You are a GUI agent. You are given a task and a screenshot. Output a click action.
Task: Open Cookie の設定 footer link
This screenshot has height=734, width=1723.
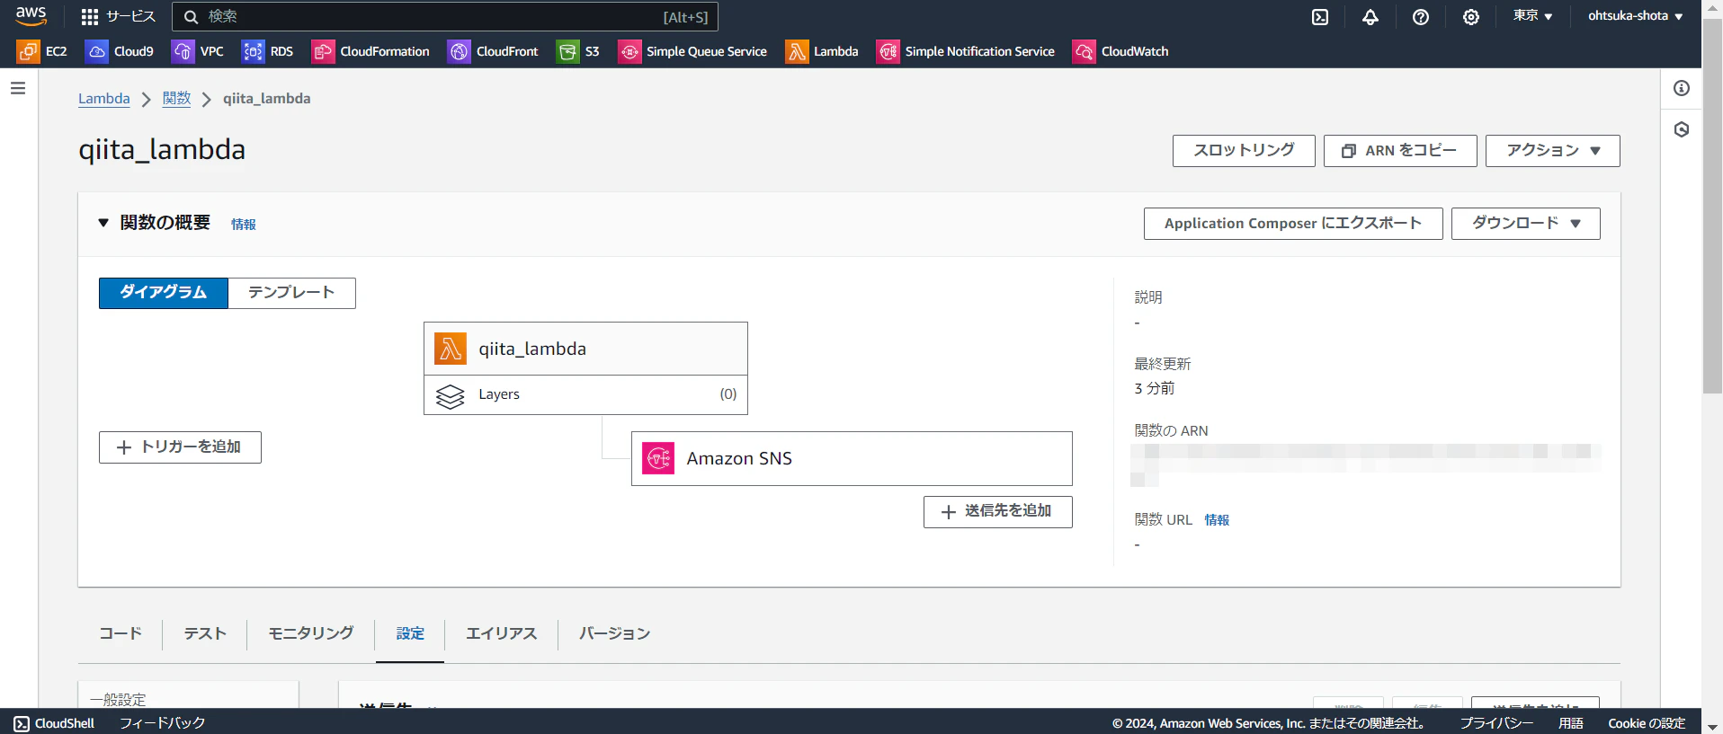click(x=1647, y=723)
